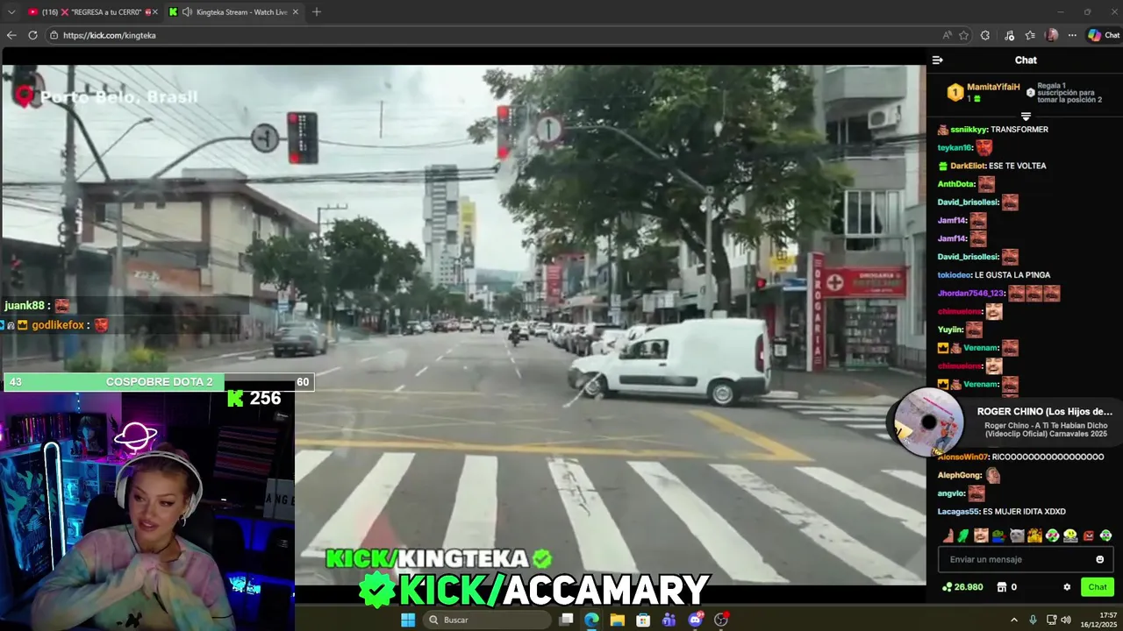Reload the Kick page

pyautogui.click(x=32, y=35)
